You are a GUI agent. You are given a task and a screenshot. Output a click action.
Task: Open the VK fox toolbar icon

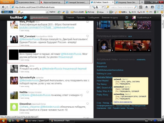141,7
